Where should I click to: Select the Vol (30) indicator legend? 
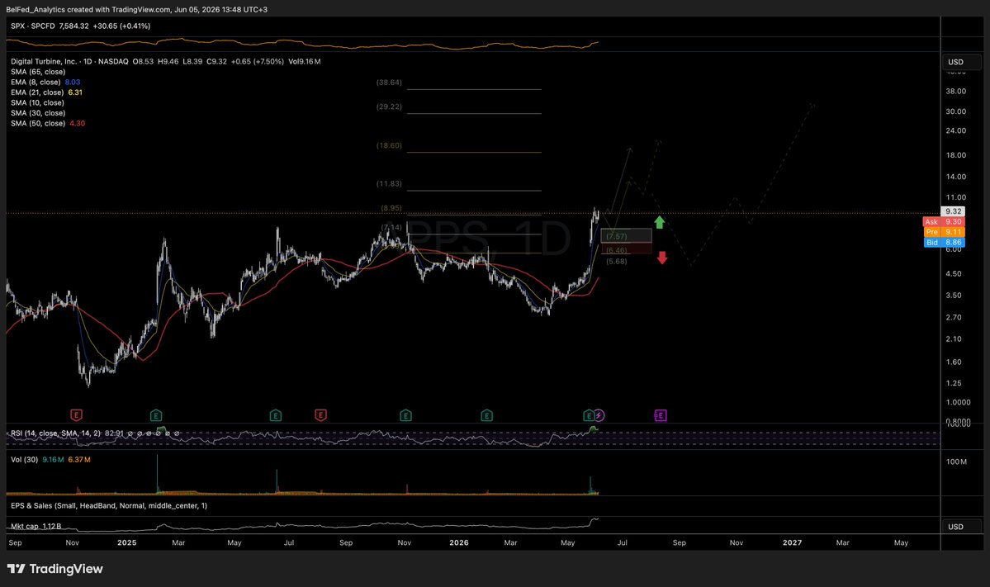tap(24, 460)
